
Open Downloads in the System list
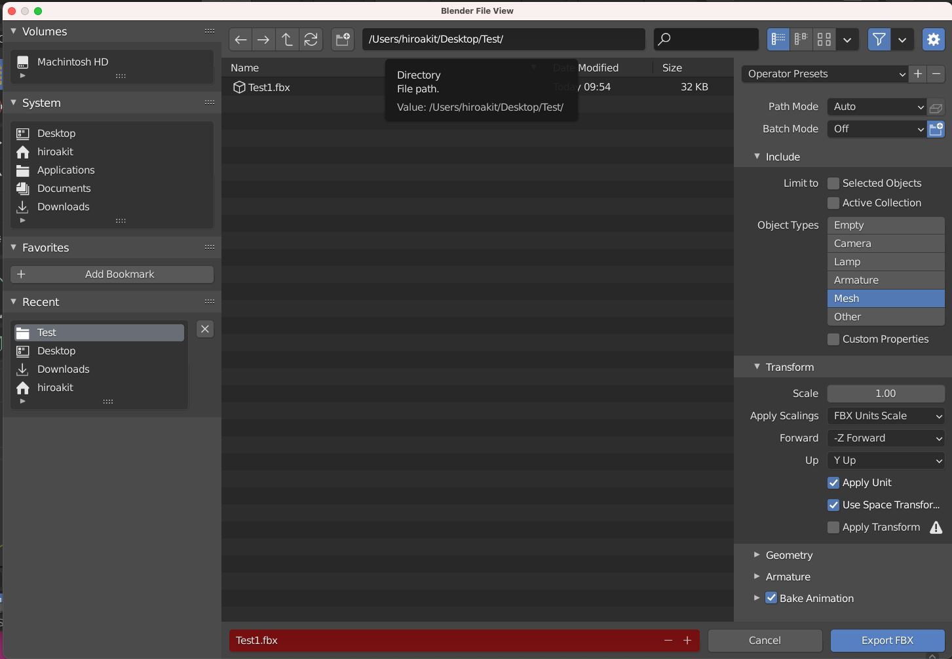pyautogui.click(x=63, y=207)
